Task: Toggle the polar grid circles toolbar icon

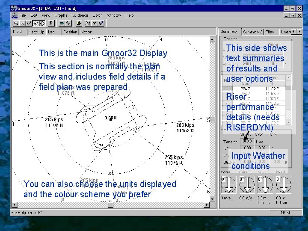Action: 42,24
